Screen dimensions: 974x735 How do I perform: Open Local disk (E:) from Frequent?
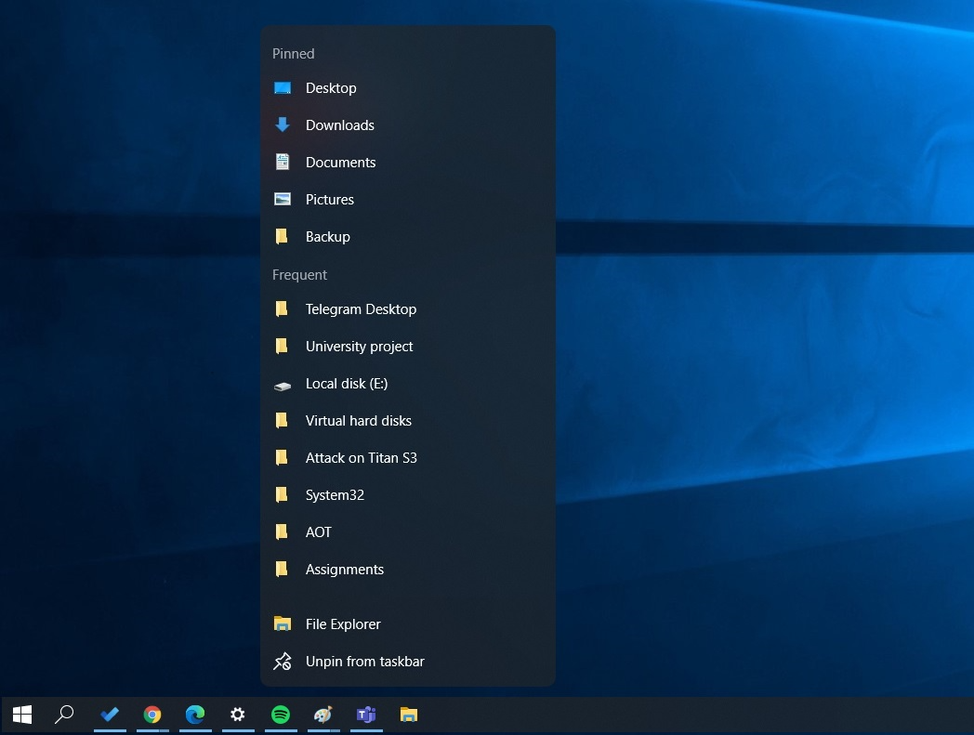(347, 383)
